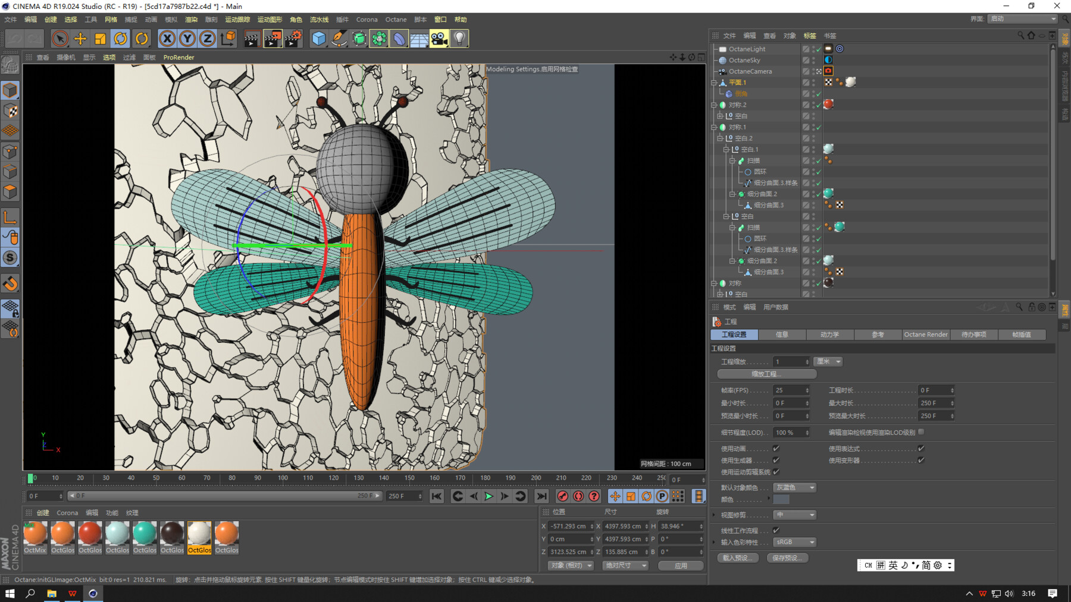Open the deformer tool icon
Image resolution: width=1071 pixels, height=602 pixels.
click(x=399, y=39)
